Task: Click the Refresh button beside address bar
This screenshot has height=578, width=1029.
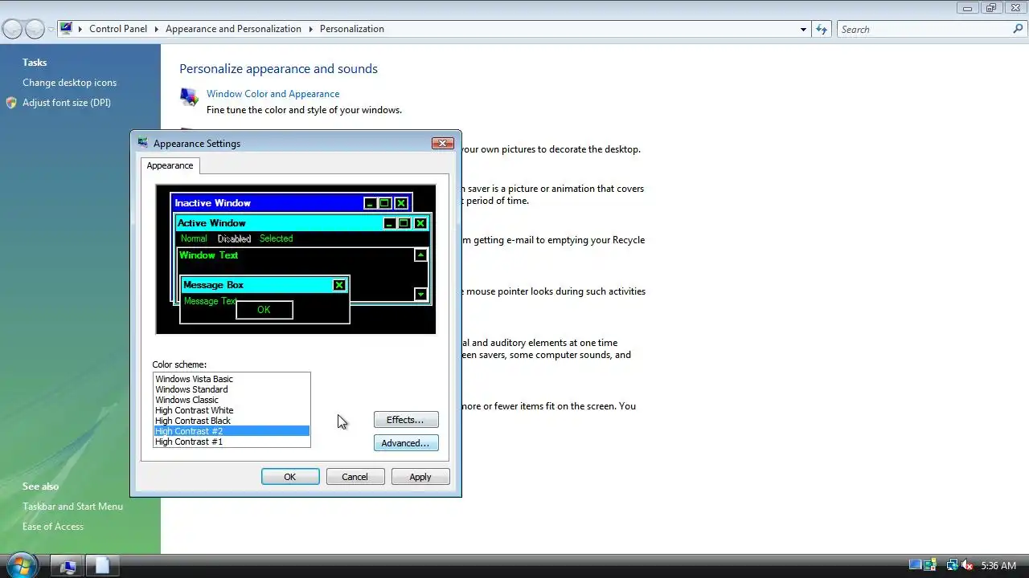Action: [x=822, y=29]
